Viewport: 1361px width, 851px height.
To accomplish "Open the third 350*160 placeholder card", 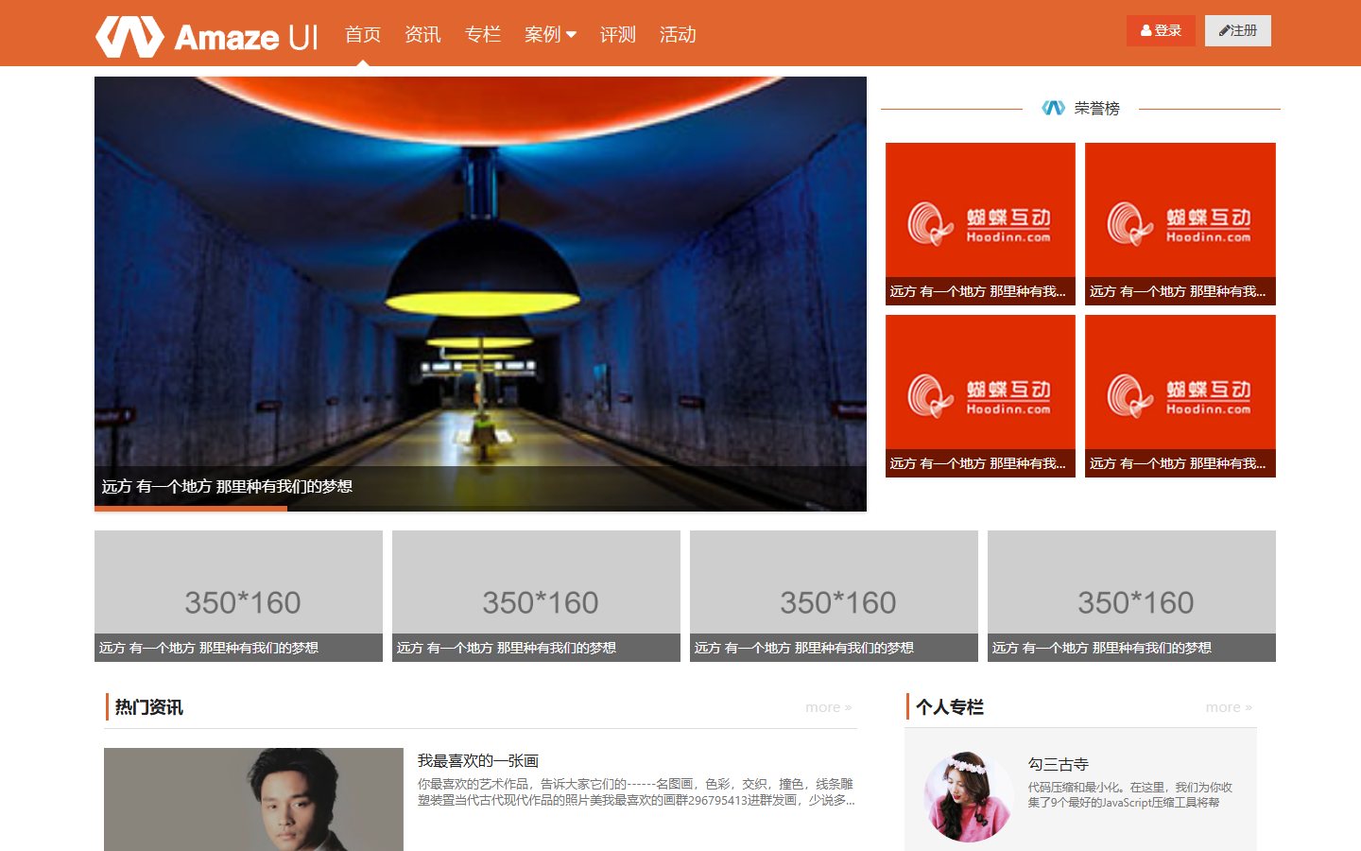I will click(x=834, y=596).
